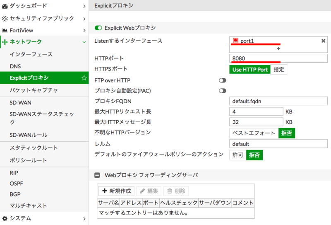Screen dimensions: 331x225
Task: Click the System gear icon
Action: click(x=5, y=218)
